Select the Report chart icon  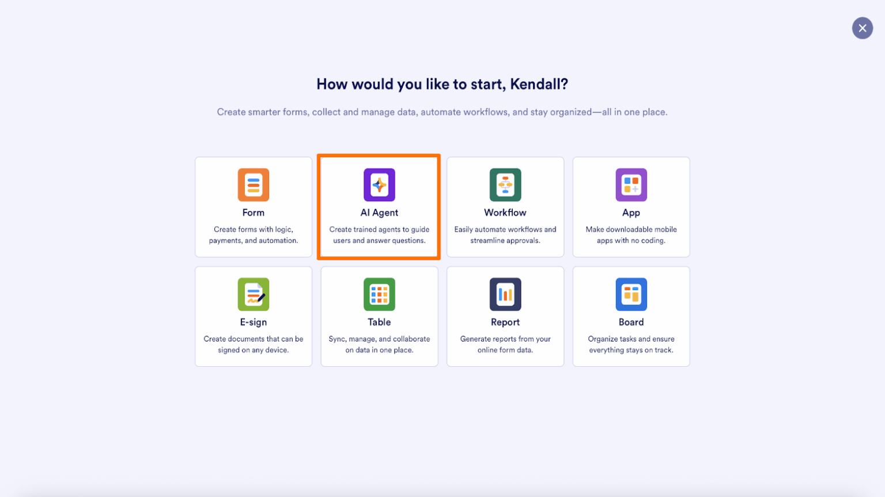tap(505, 294)
